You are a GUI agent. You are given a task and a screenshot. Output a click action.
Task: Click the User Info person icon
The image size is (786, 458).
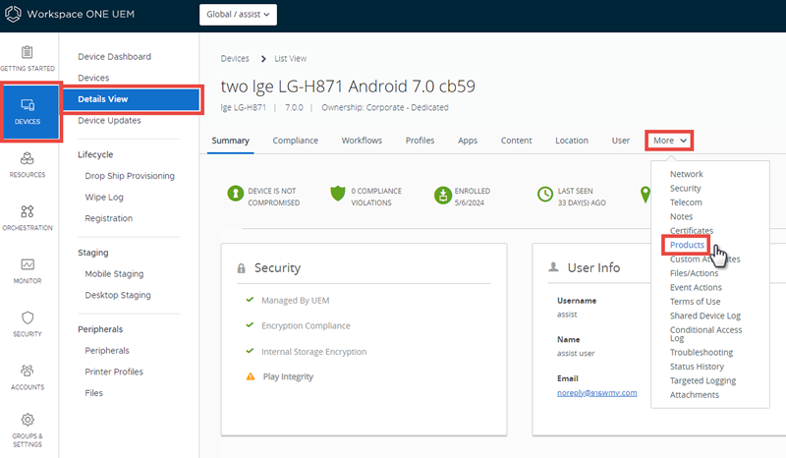[553, 267]
